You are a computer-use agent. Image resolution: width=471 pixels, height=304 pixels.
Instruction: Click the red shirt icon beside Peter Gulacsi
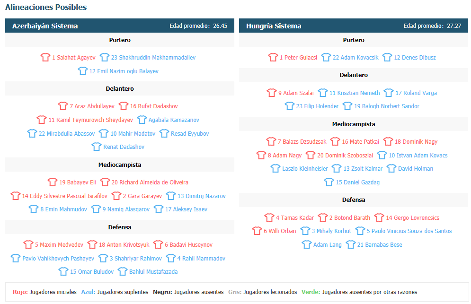coord(273,57)
